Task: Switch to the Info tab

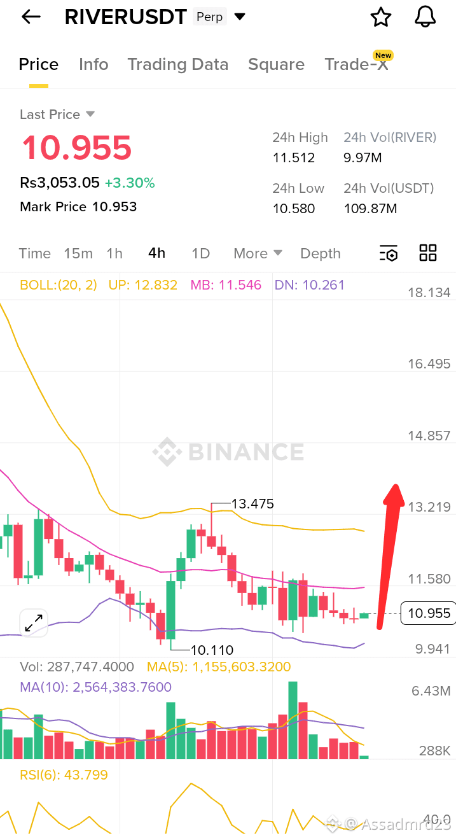Action: [93, 64]
